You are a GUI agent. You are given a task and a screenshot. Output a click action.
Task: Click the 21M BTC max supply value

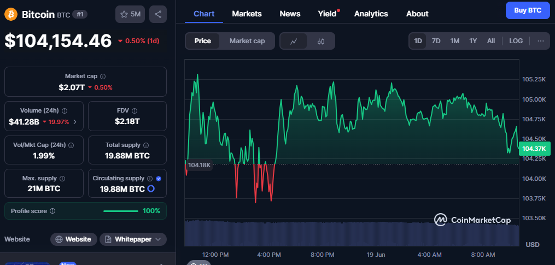pyautogui.click(x=44, y=189)
